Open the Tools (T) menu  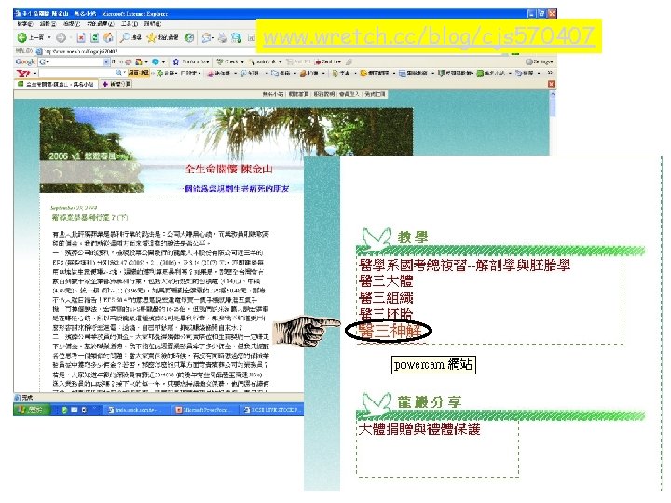(x=130, y=24)
